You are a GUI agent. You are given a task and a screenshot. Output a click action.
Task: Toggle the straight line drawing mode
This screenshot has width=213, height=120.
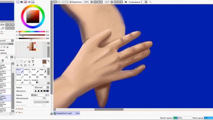[150, 2]
